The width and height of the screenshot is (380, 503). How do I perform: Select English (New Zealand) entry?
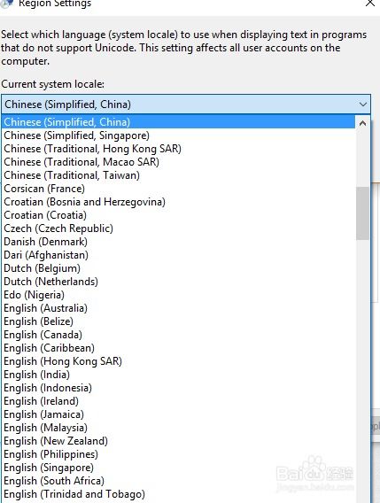click(x=179, y=441)
